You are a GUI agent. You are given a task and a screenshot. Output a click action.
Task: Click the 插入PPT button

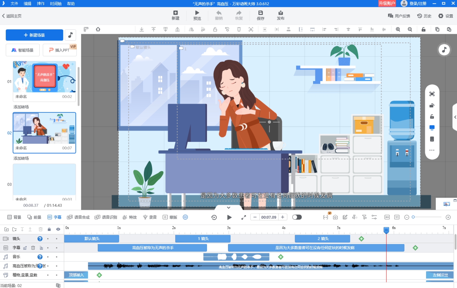tap(60, 50)
